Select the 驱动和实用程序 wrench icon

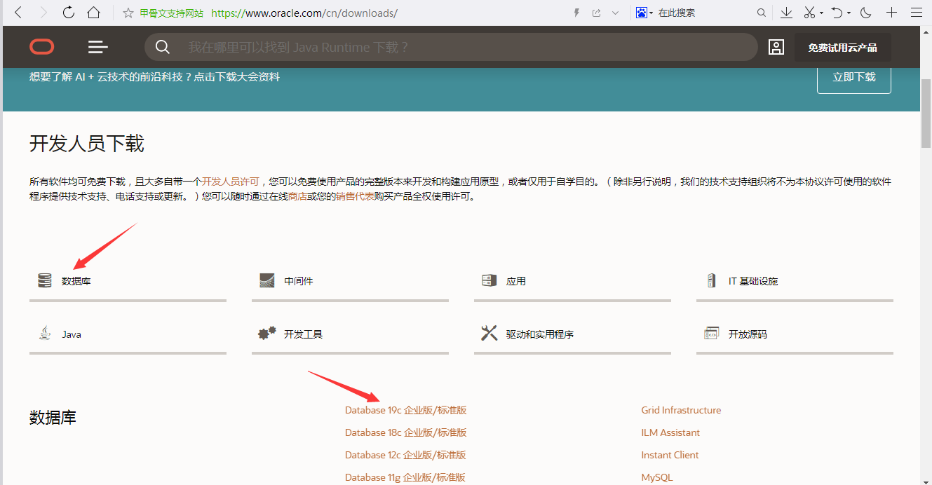pyautogui.click(x=489, y=332)
